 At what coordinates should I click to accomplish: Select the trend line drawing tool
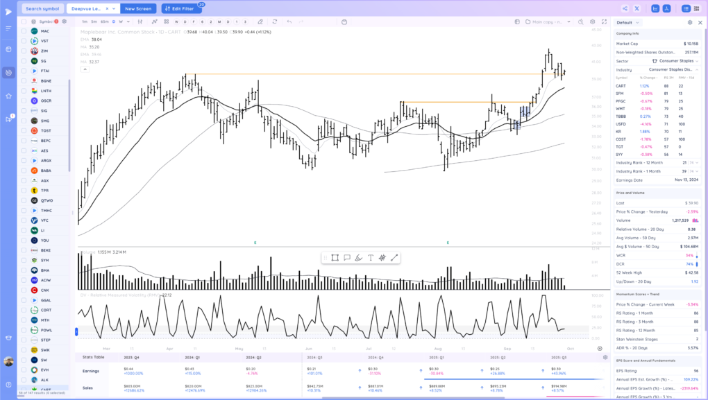point(394,258)
